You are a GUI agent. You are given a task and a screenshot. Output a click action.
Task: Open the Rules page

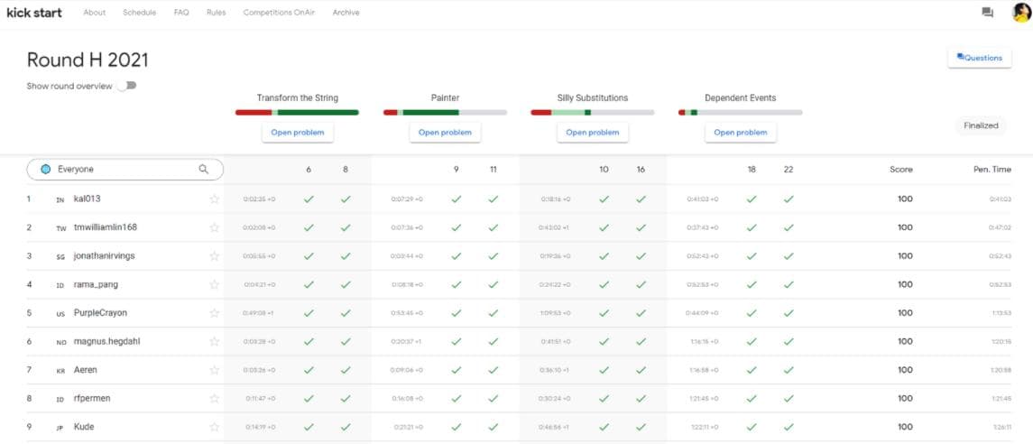coord(216,13)
